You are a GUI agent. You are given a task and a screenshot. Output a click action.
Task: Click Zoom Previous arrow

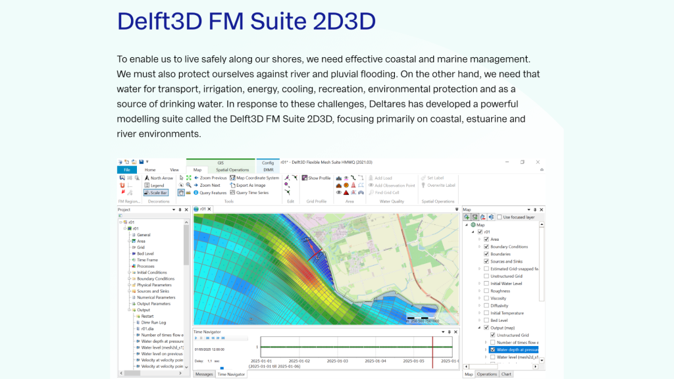click(x=196, y=178)
